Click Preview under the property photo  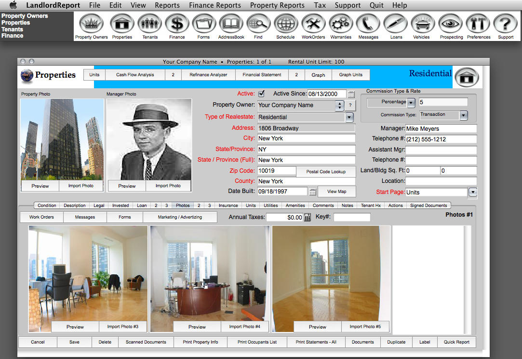pyautogui.click(x=40, y=186)
